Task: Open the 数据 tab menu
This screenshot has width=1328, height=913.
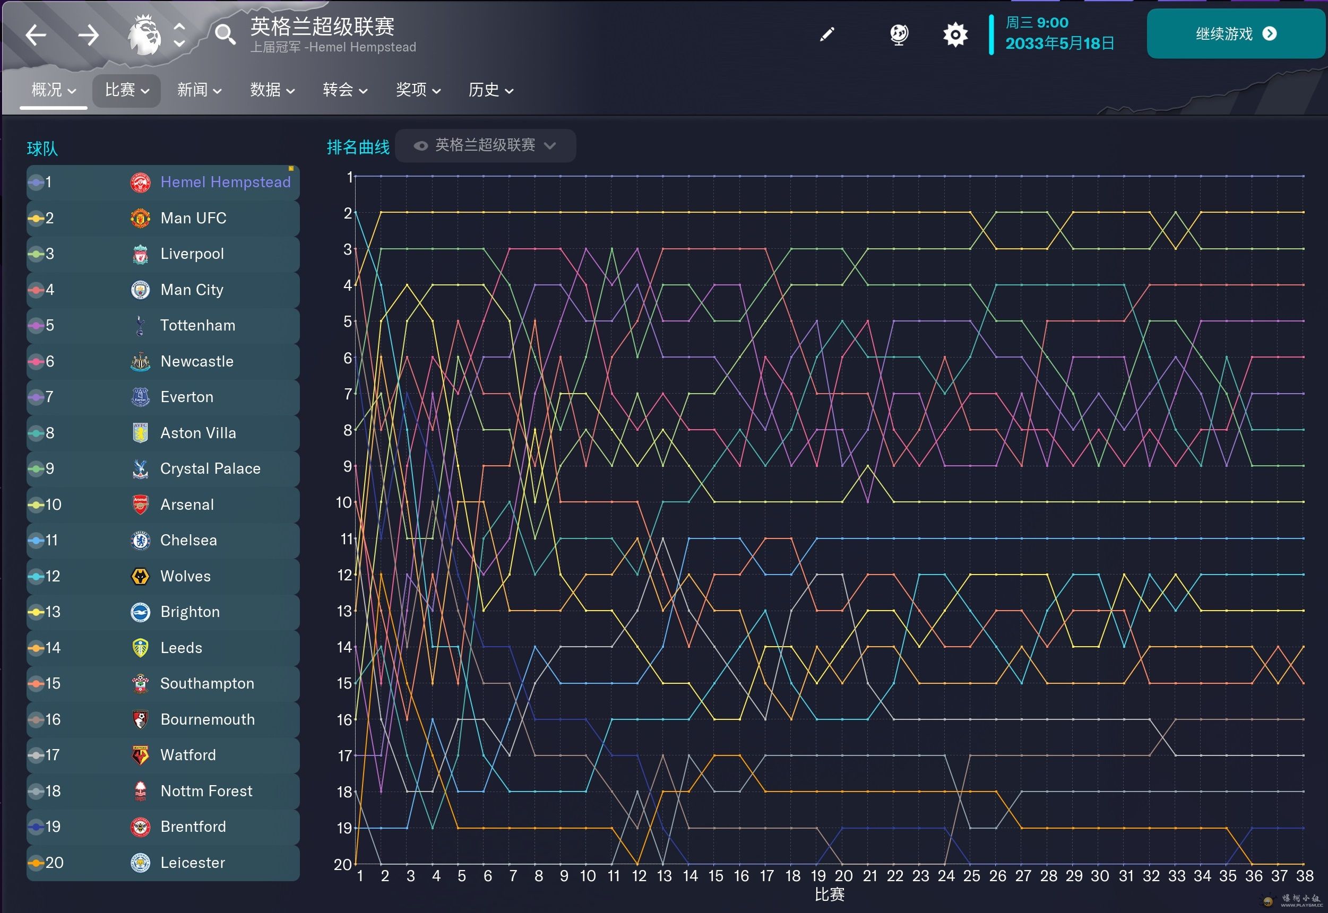Action: click(272, 90)
